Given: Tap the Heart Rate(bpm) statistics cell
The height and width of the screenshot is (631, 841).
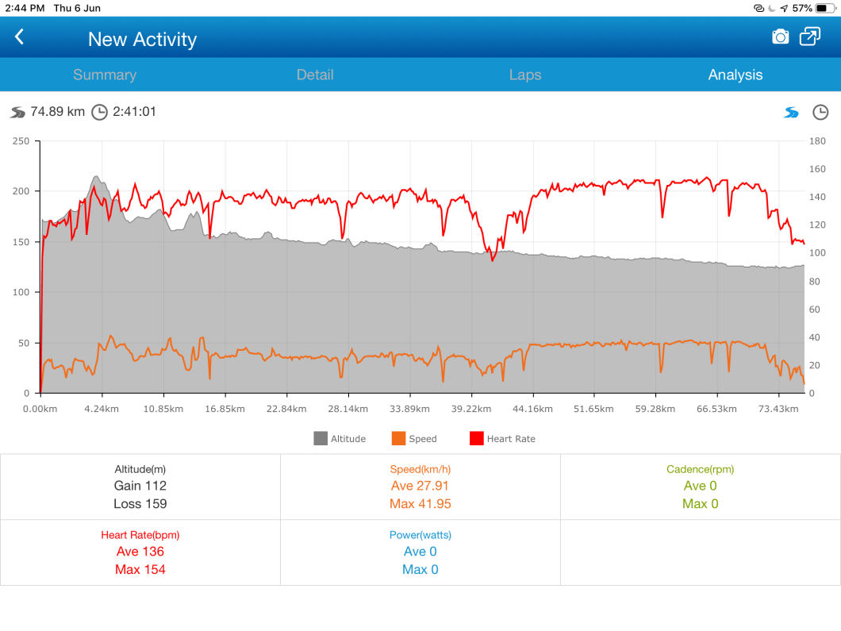Looking at the screenshot, I should point(140,552).
